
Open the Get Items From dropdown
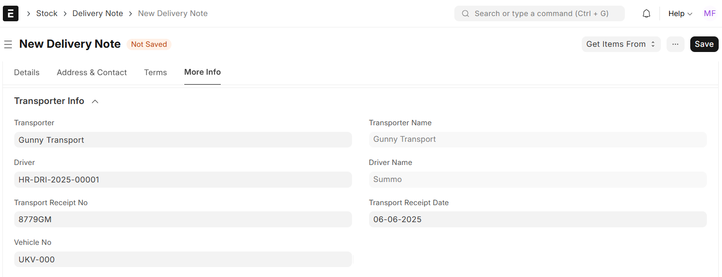click(x=621, y=44)
